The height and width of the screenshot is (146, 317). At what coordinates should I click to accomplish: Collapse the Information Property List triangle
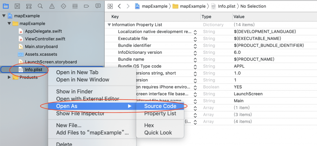point(109,25)
